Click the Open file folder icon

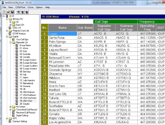(x=8, y=12)
